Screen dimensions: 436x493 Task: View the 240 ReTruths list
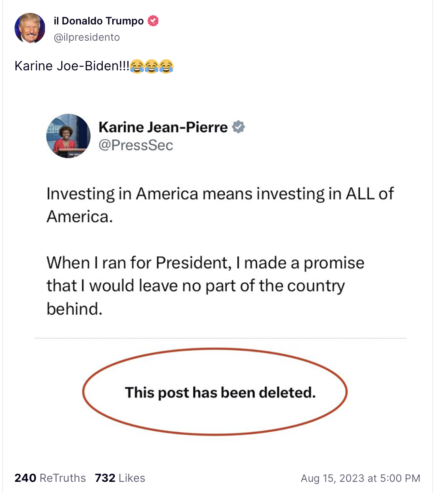(x=50, y=478)
